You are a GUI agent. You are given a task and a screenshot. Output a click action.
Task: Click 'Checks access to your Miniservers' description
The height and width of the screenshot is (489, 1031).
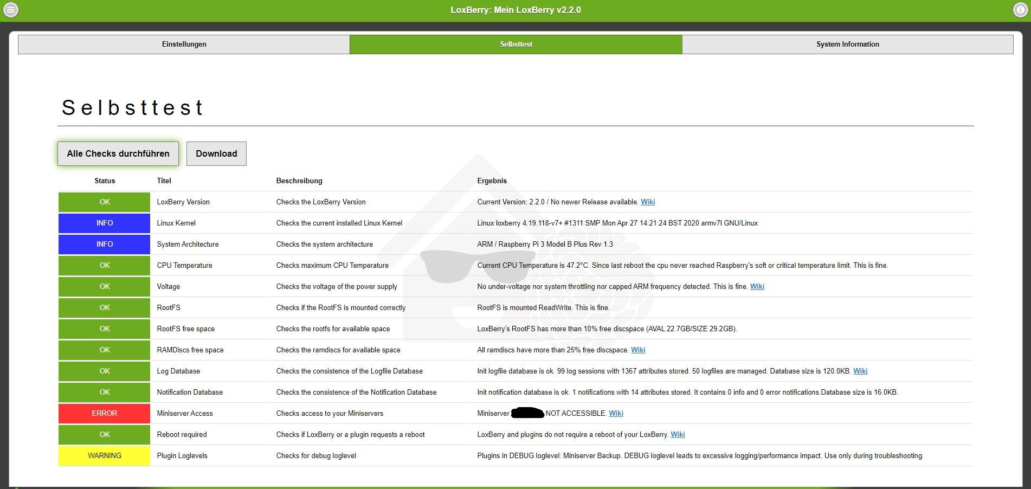point(330,414)
